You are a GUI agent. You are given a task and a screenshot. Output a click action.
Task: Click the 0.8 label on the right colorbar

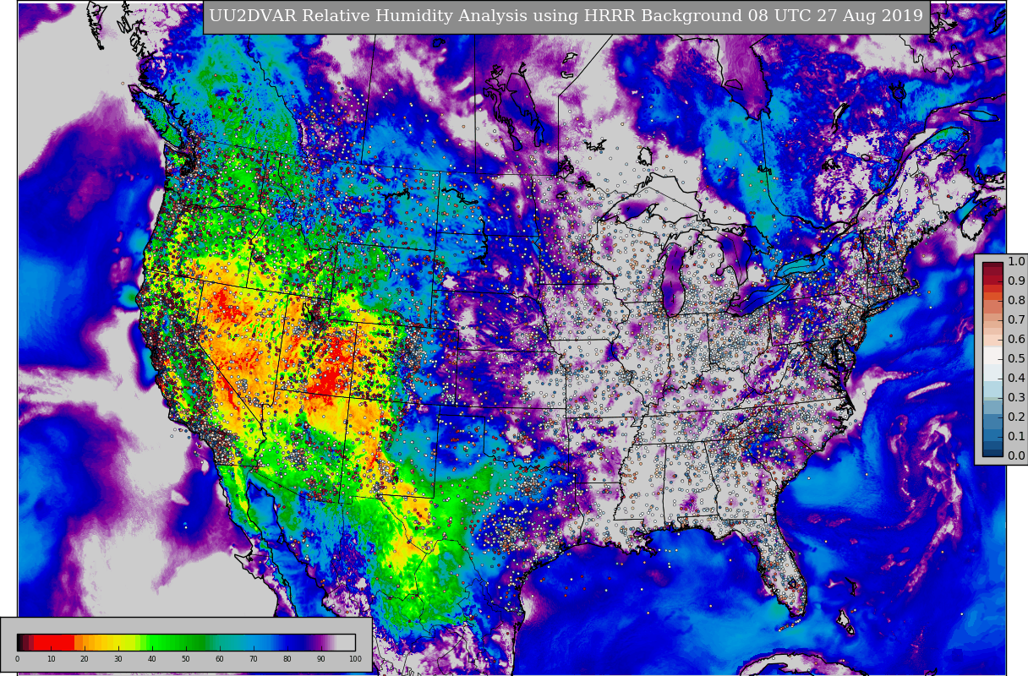(x=1016, y=301)
